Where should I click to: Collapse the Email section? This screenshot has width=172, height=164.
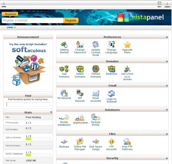tap(167, 85)
